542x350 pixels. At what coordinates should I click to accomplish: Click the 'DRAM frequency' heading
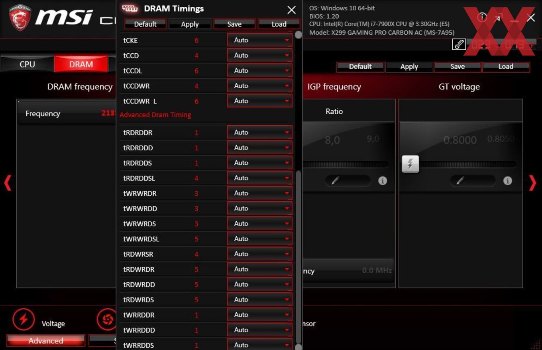(x=80, y=87)
